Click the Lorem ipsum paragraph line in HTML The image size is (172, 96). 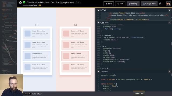pyautogui.click(x=138, y=15)
